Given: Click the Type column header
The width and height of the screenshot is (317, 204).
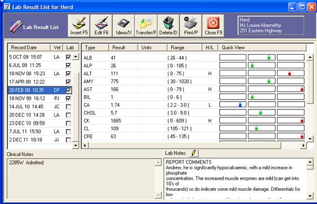Looking at the screenshot, I should click(x=95, y=48).
